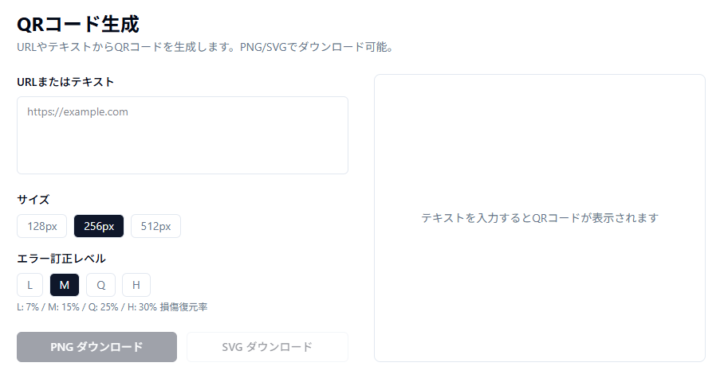Click the エラー訂正レベル section label

click(x=61, y=258)
